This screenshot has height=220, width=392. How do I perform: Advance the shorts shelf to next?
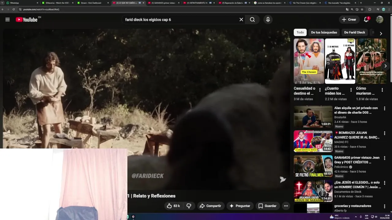[386, 66]
